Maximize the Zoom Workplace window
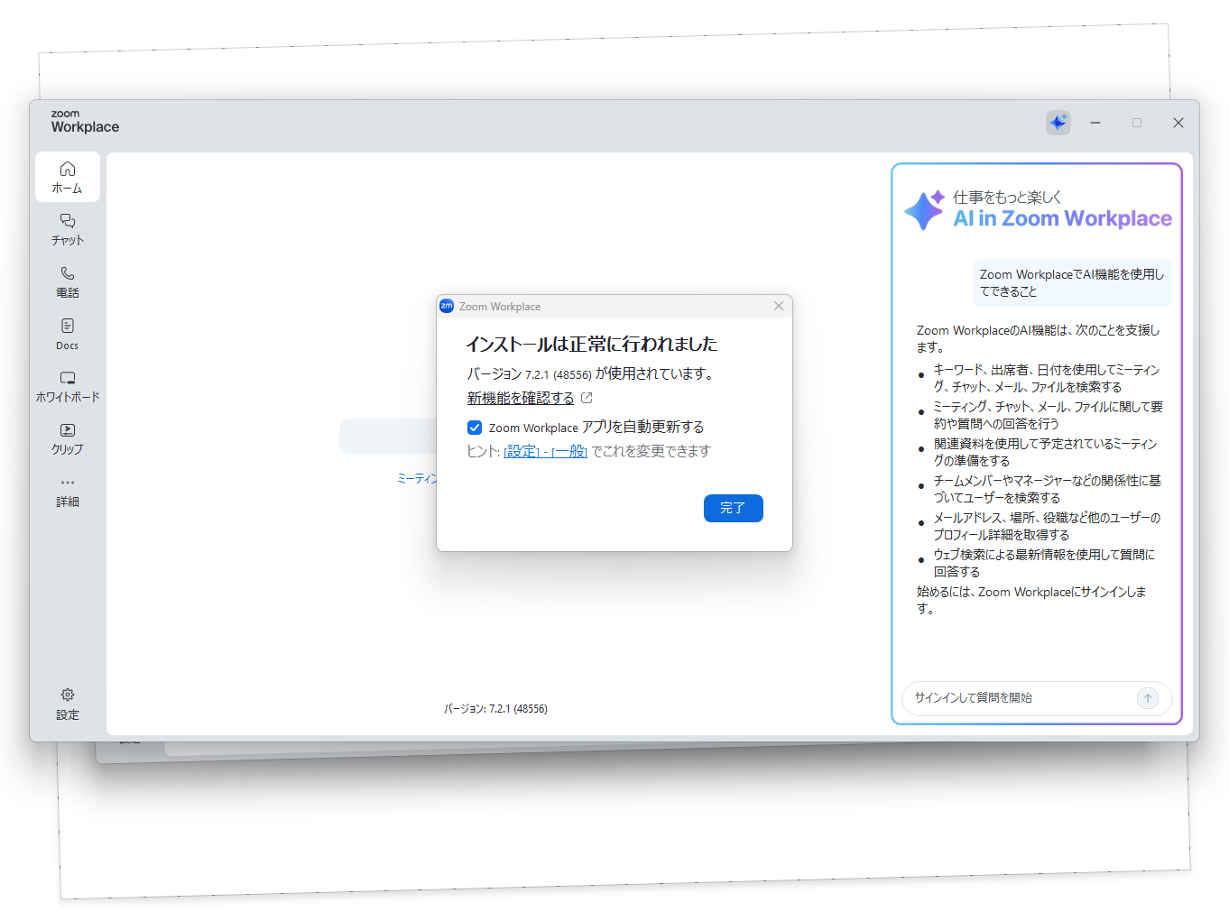The width and height of the screenshot is (1229, 921). 1137,123
